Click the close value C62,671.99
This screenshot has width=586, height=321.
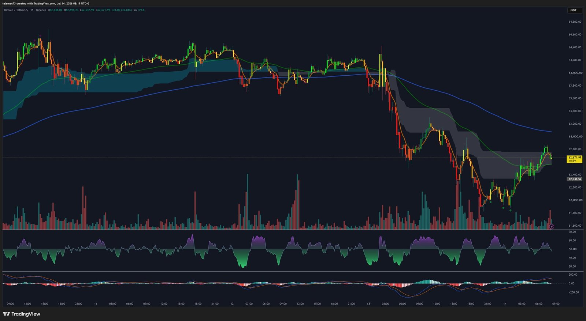click(103, 10)
